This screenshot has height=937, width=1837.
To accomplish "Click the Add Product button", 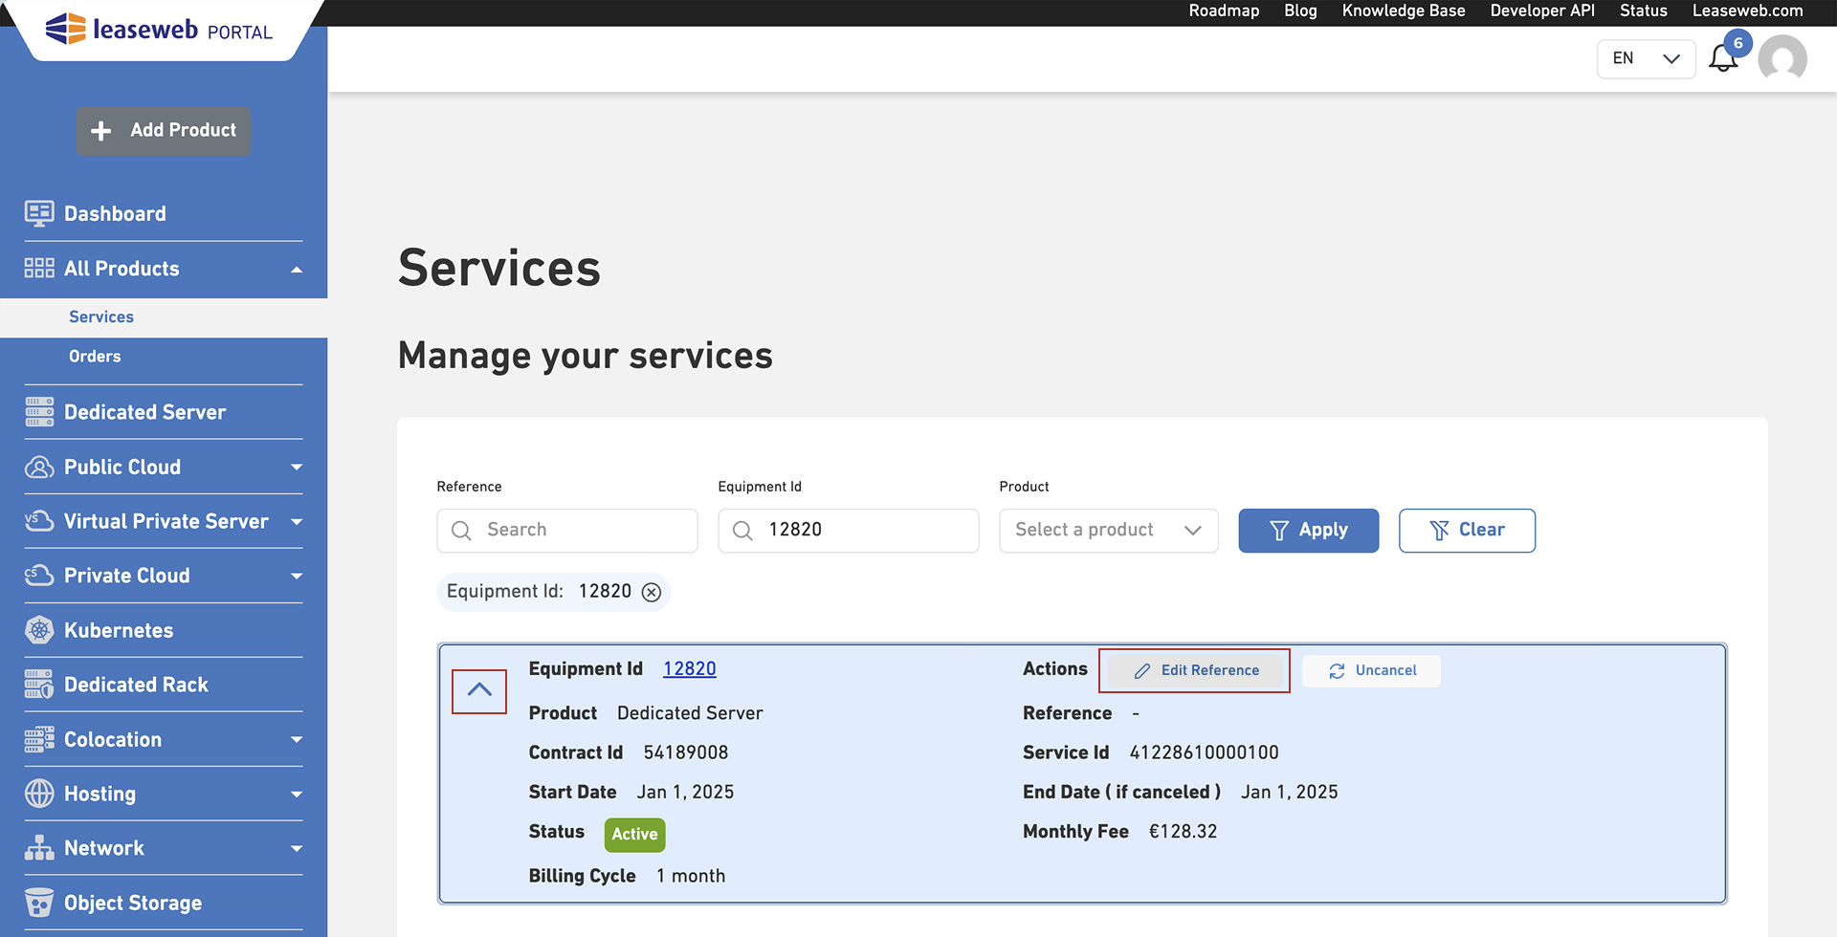I will (164, 131).
